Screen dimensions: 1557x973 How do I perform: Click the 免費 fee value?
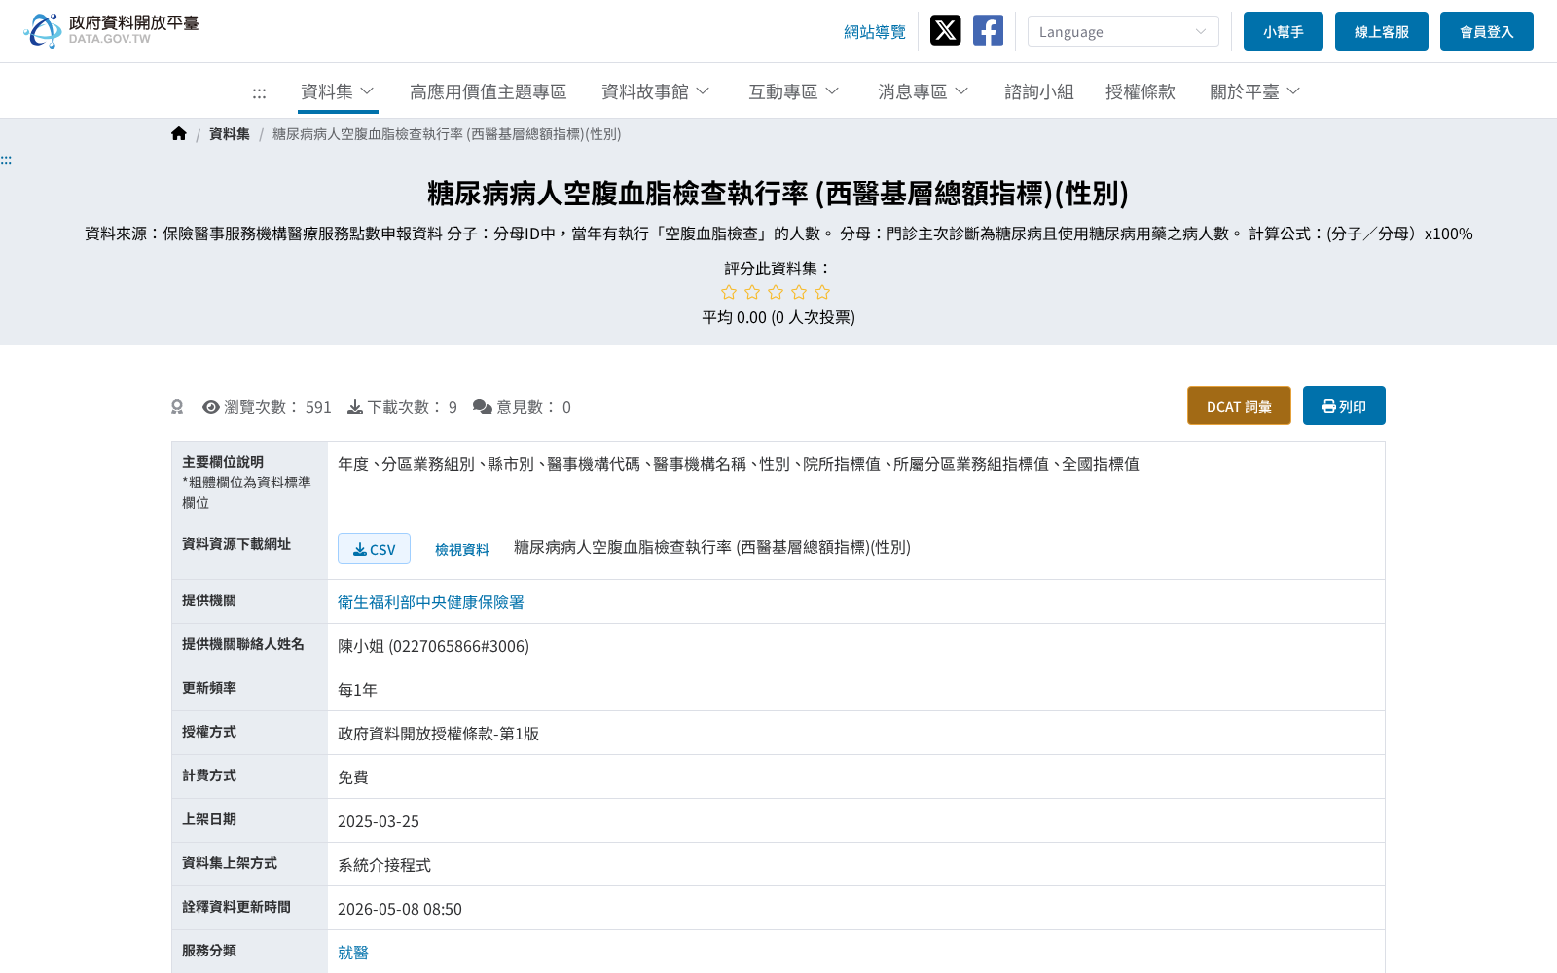click(353, 777)
